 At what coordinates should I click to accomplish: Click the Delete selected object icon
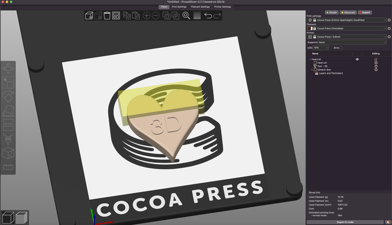coord(98,15)
